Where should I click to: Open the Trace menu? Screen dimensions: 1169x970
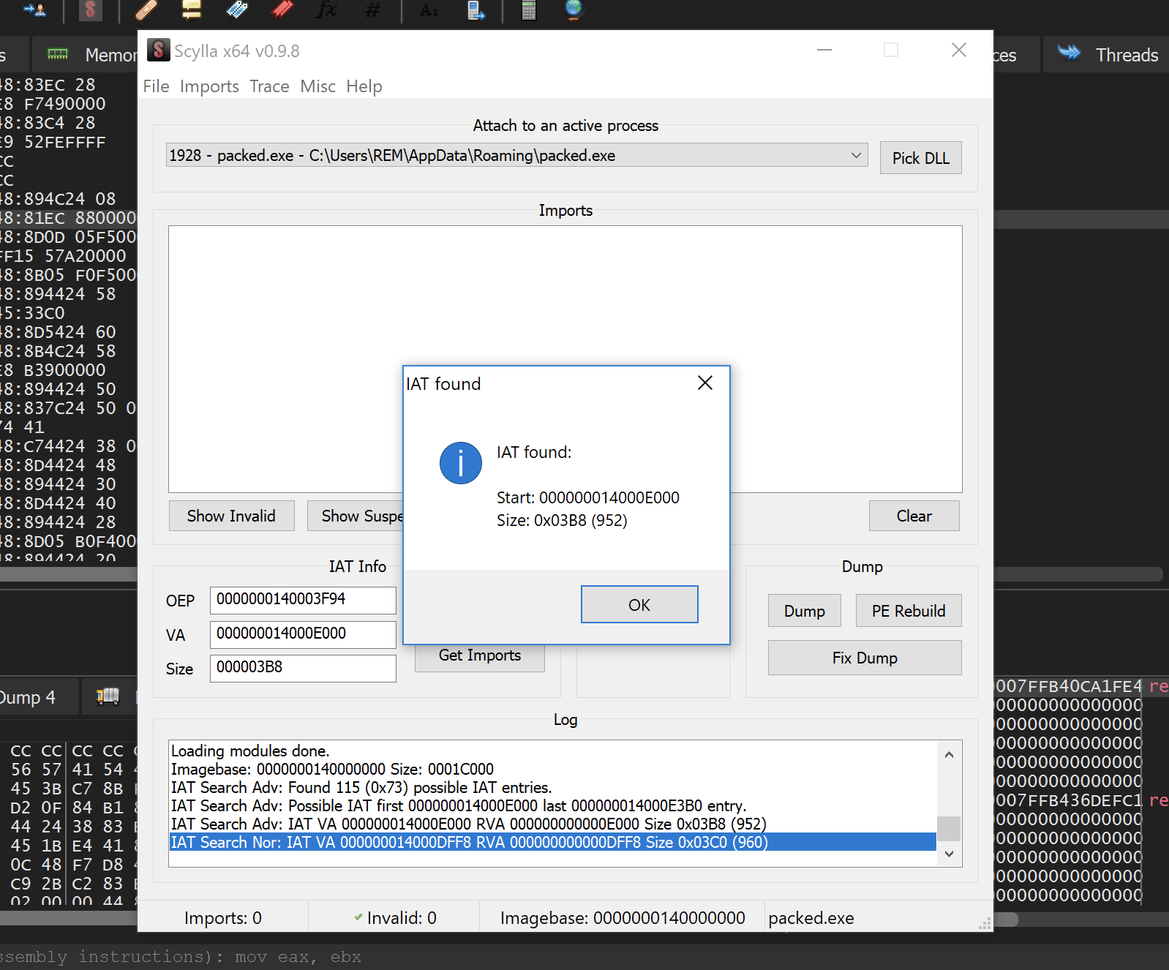coord(269,86)
